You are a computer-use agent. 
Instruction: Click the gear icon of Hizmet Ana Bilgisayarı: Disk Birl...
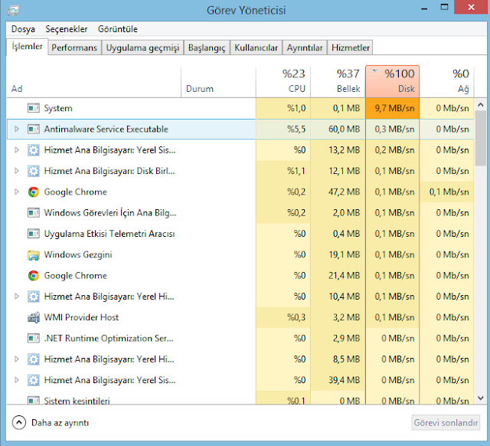point(34,171)
